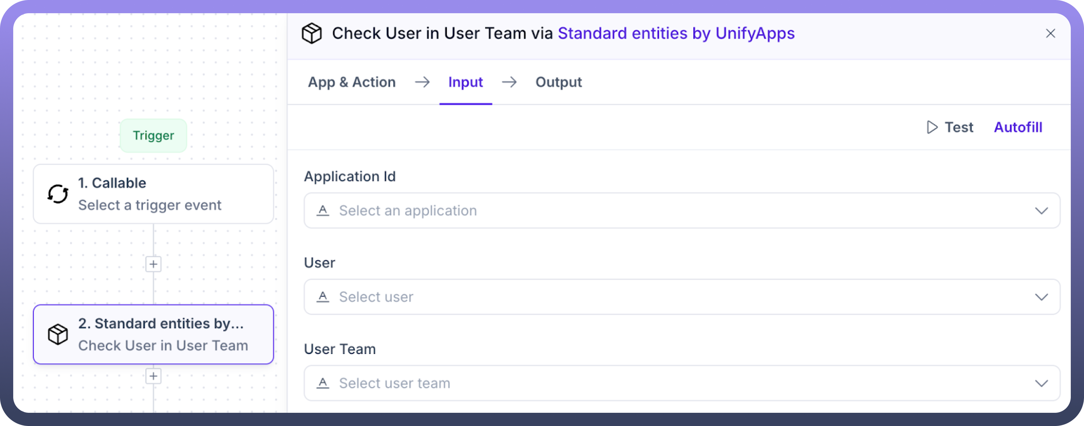Viewport: 1084px width, 426px height.
Task: Click the text-type icon in the User Team field
Action: (x=323, y=383)
